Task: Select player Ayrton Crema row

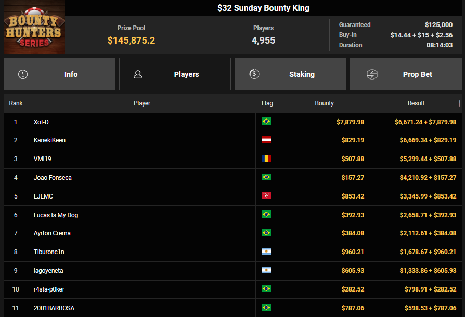Action: click(x=52, y=233)
